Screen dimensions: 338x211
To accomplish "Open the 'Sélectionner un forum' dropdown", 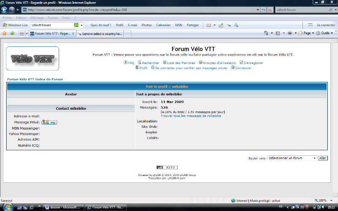I will pyautogui.click(x=292, y=158).
